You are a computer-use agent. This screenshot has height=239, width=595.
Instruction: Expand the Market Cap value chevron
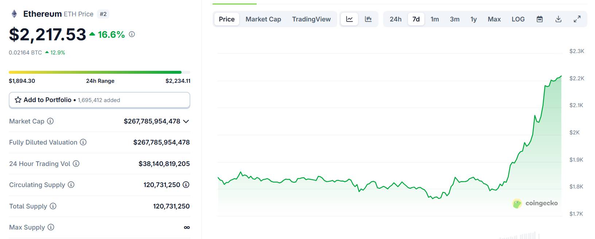pyautogui.click(x=186, y=121)
